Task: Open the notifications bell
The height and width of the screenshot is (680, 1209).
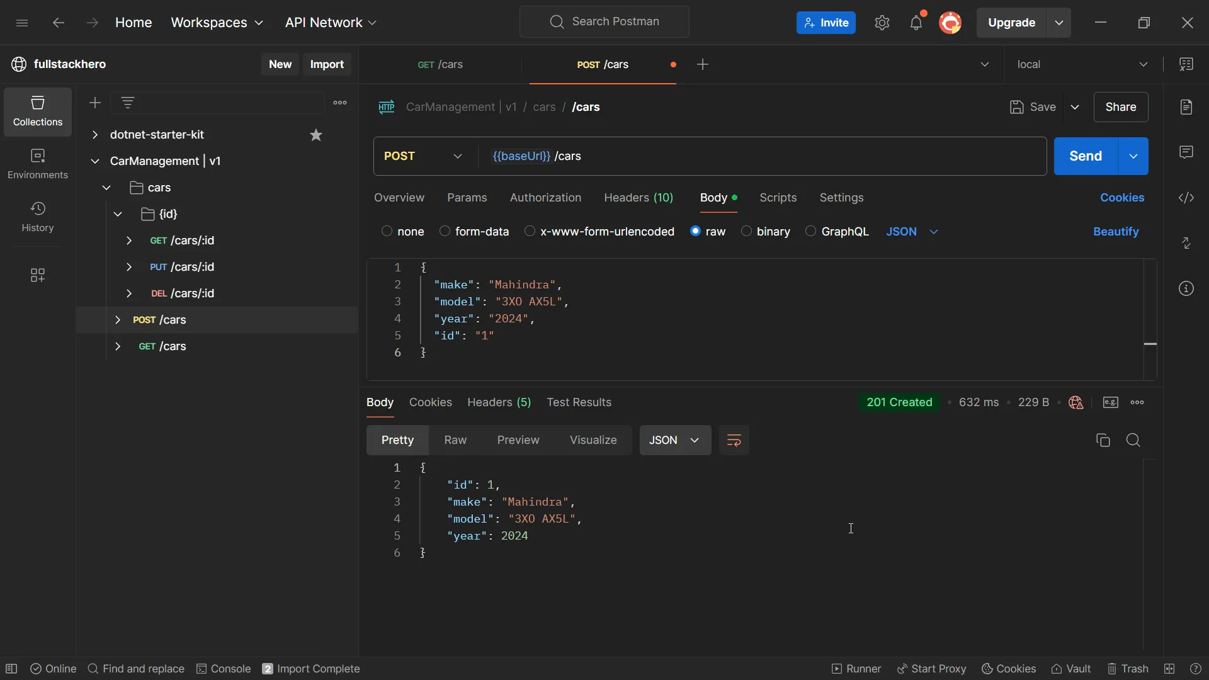Action: (916, 23)
